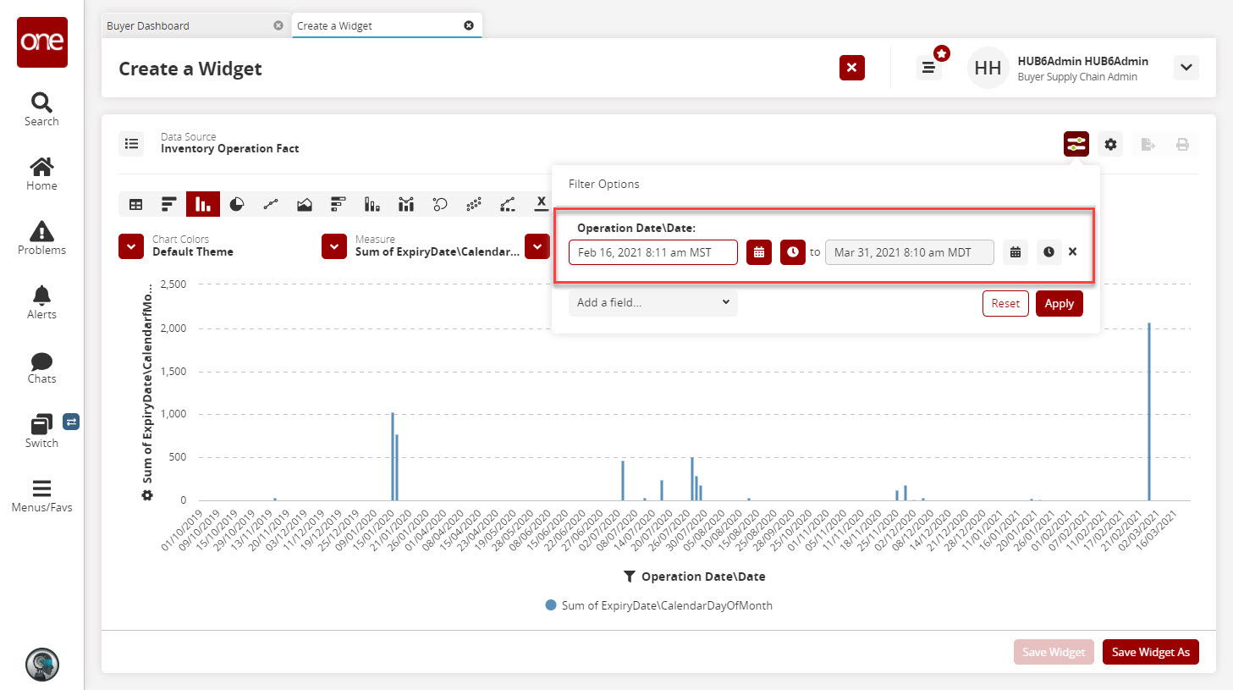This screenshot has width=1233, height=690.
Task: Click the filter funnel by Operation Date\Date axis
Action: [x=630, y=577]
